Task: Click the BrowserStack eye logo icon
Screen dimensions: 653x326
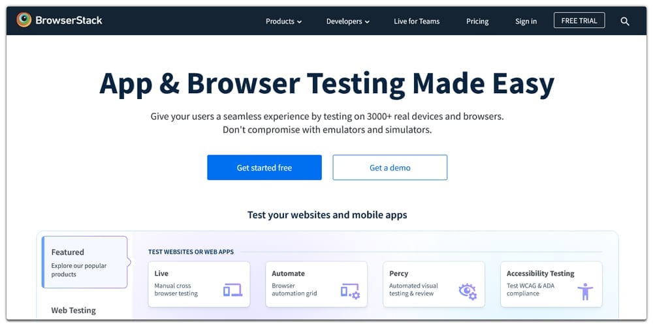Action: (x=24, y=20)
